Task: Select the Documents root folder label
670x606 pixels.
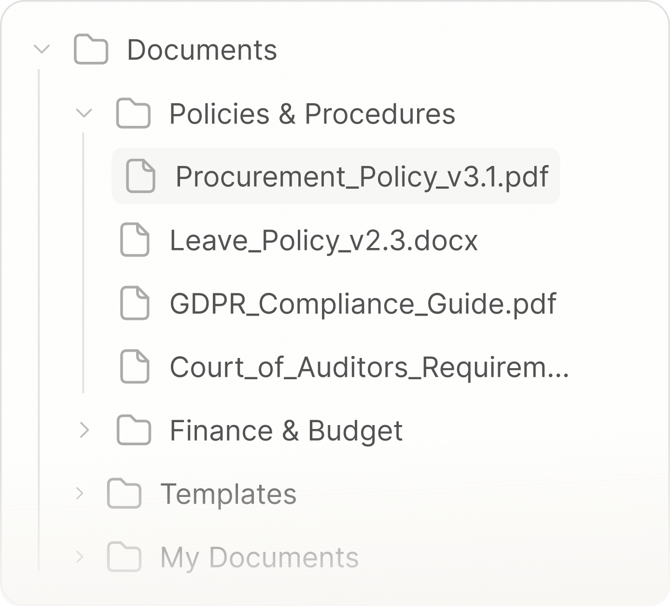Action: pos(202,50)
